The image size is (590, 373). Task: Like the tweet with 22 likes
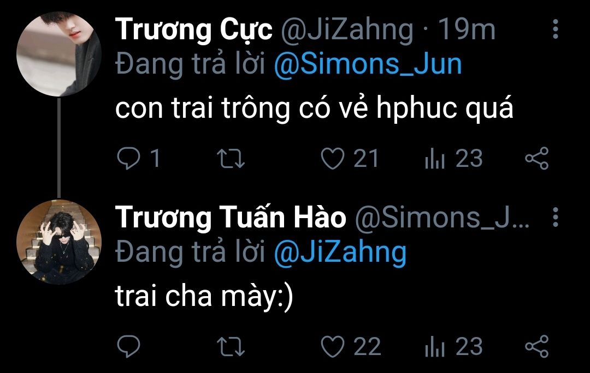[331, 346]
